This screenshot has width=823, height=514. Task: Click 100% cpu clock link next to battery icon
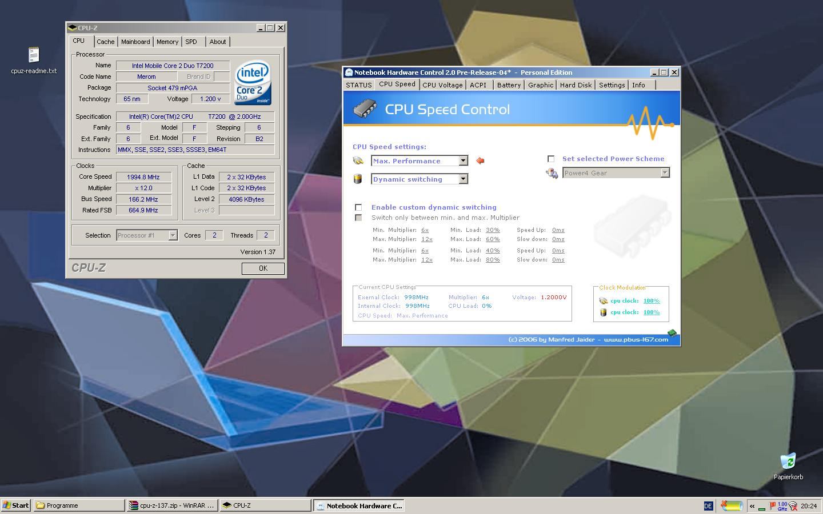652,312
